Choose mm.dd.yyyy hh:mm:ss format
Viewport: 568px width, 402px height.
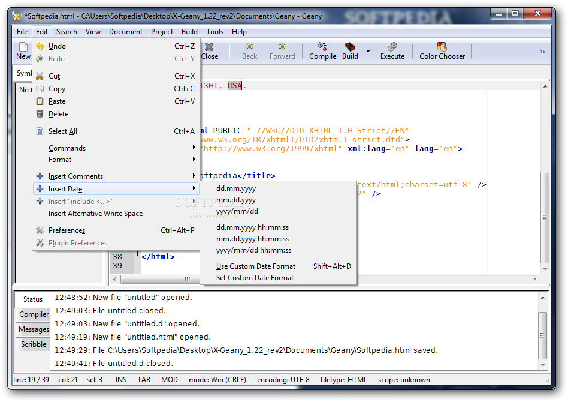click(278, 239)
